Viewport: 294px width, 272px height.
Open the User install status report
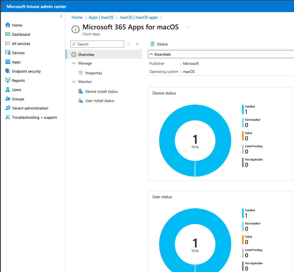99,101
